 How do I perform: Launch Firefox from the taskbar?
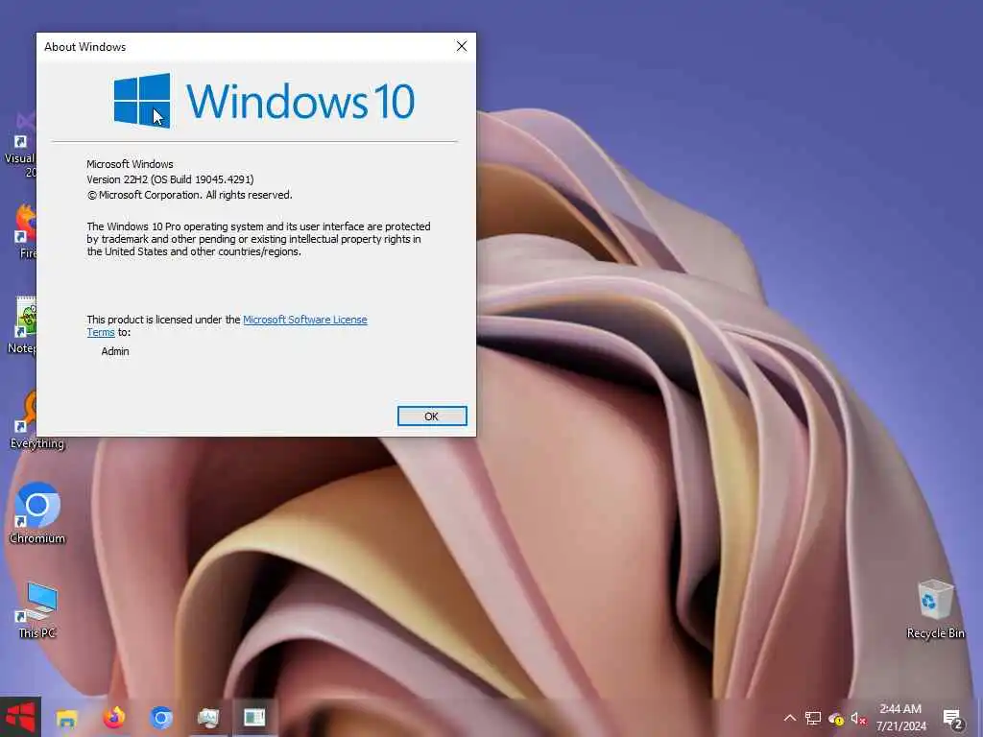click(x=114, y=718)
